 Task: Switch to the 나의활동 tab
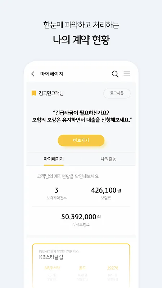click(x=108, y=159)
